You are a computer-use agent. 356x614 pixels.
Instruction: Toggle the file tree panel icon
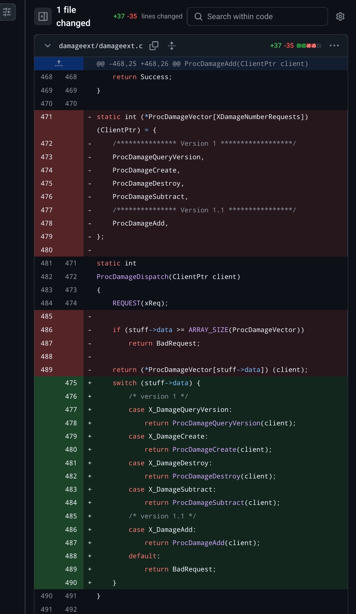43,16
